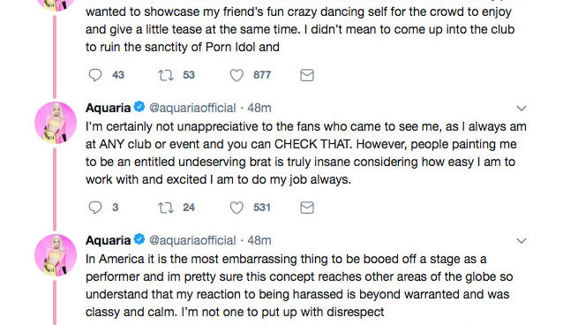The height and width of the screenshot is (325, 563).
Task: Share the 531-likes tweet via message envelope
Action: click(307, 208)
